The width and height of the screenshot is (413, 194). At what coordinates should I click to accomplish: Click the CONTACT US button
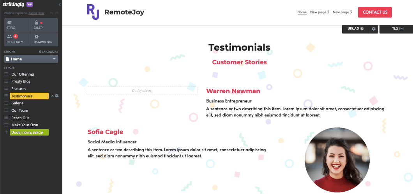click(375, 12)
